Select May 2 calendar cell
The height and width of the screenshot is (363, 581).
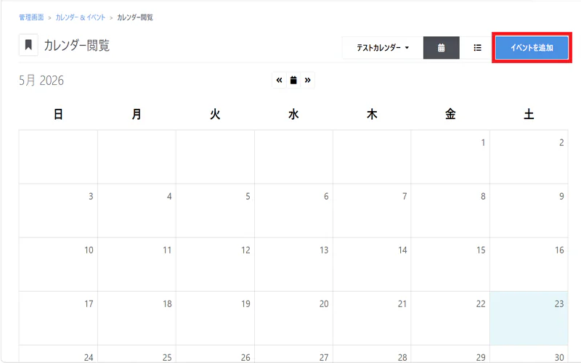click(529, 157)
